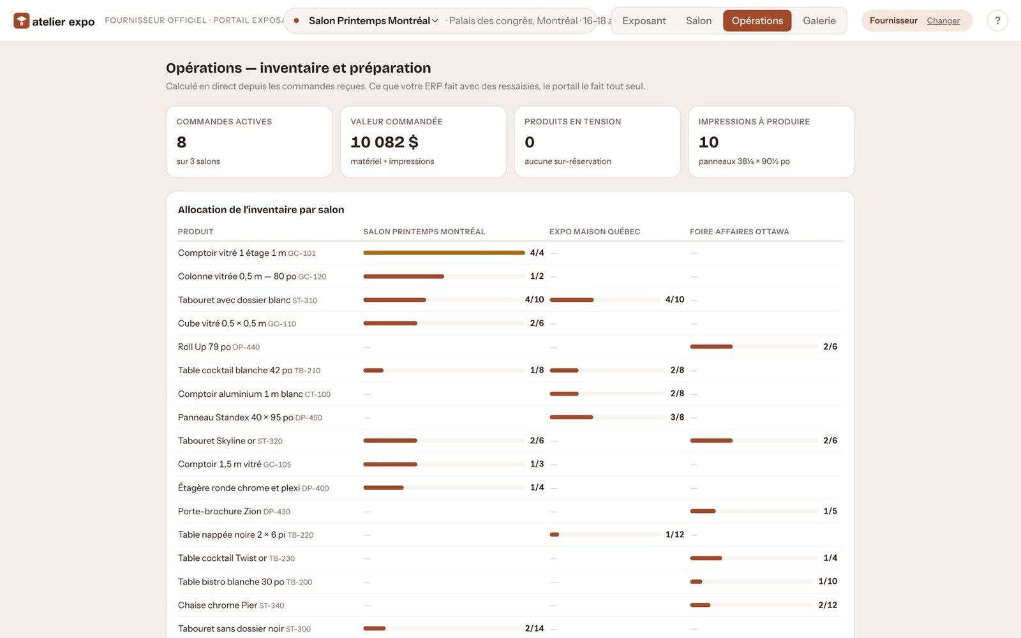This screenshot has height=638, width=1021.
Task: Select the Table bistro blanche 30 po row
Action: (x=510, y=581)
